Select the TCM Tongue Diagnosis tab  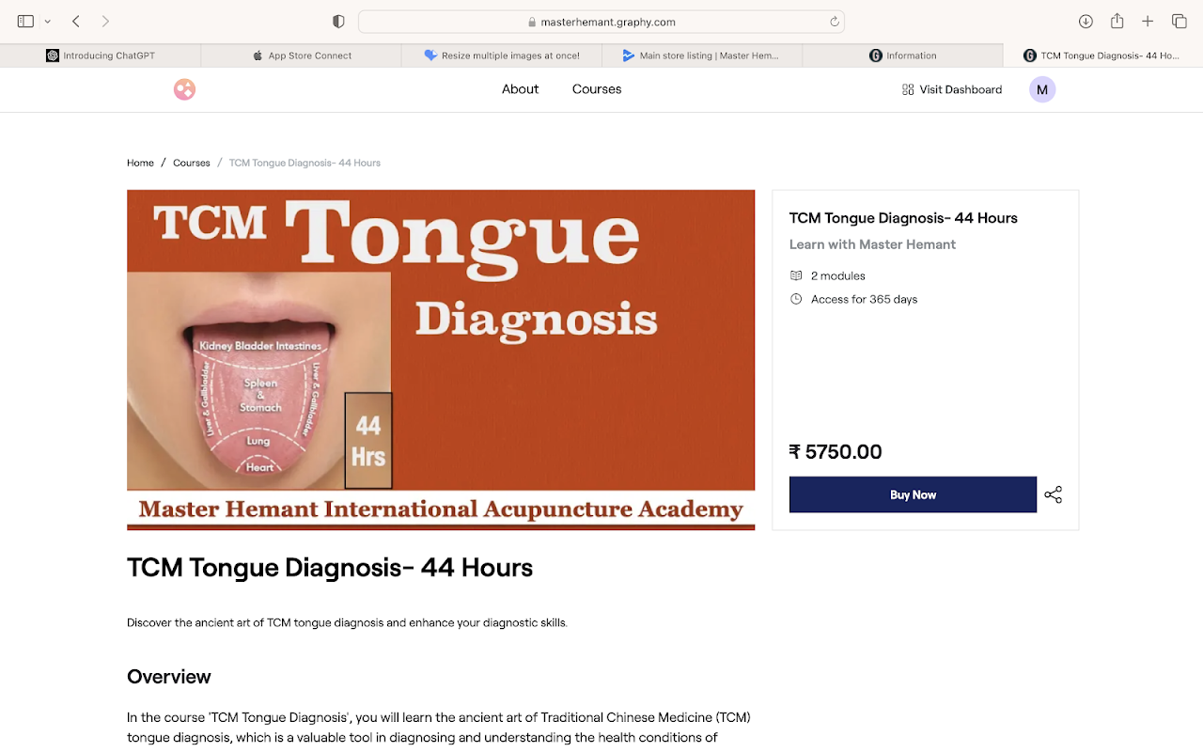1102,55
